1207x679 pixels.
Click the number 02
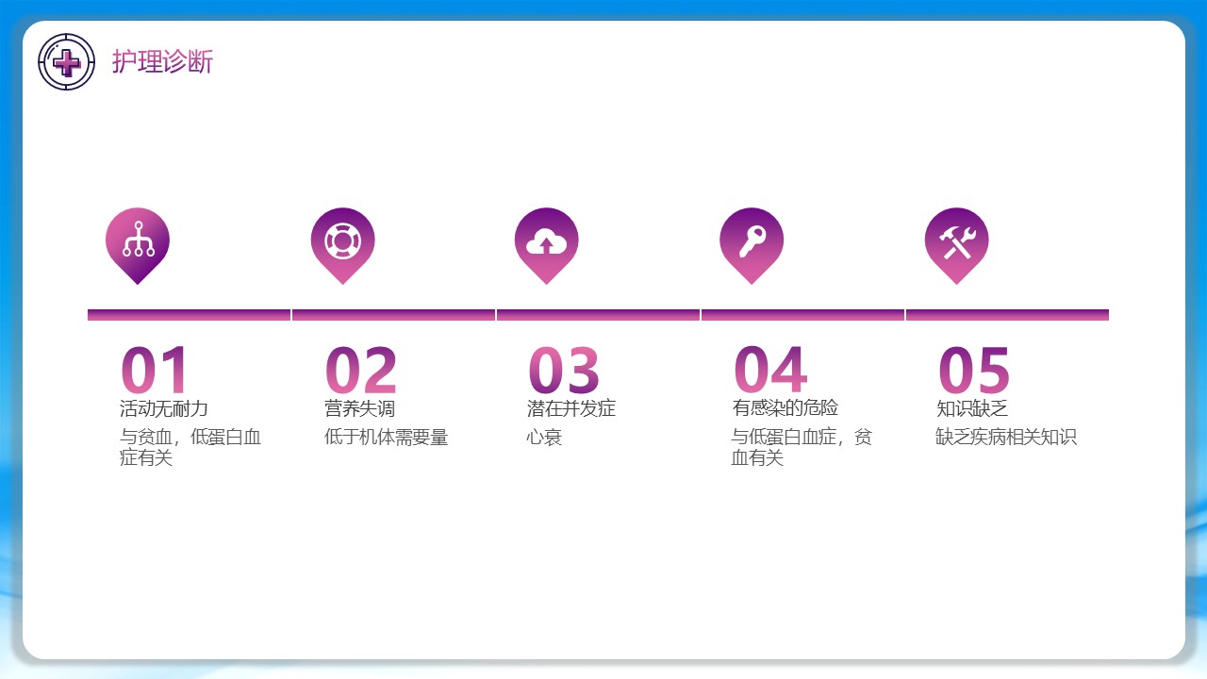coord(361,371)
